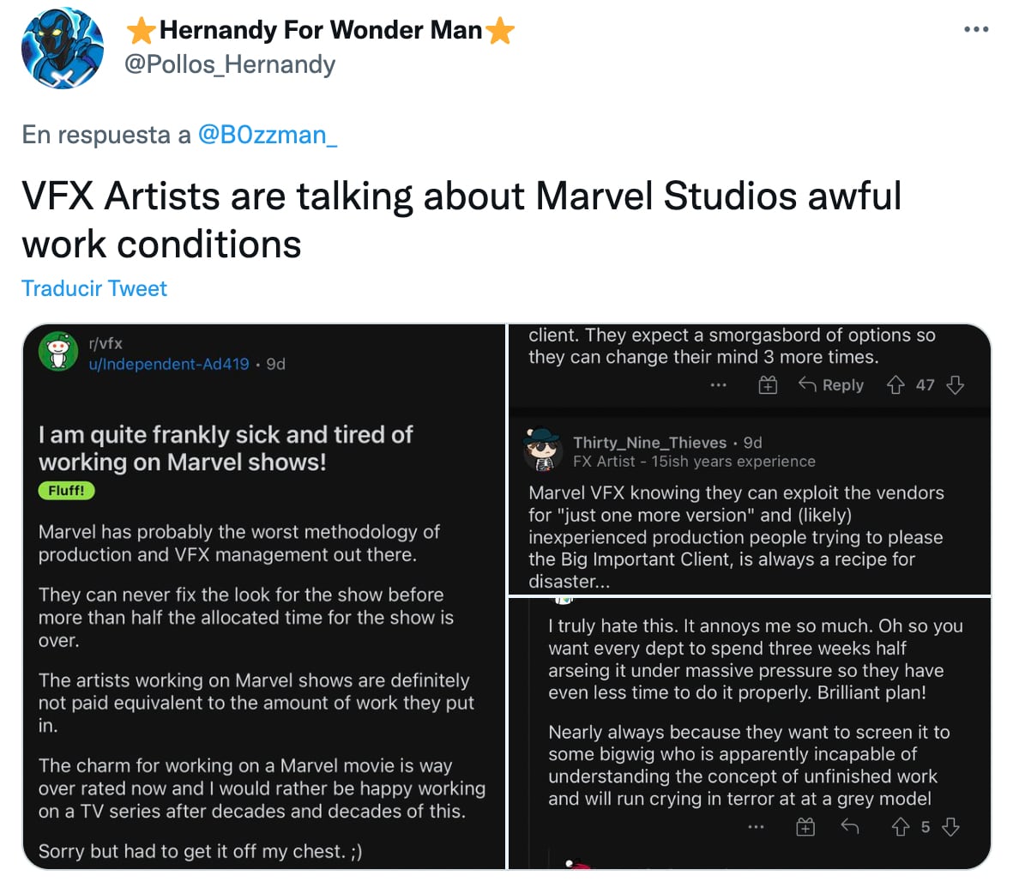Click the gift icon on the bottom comment
Image resolution: width=1019 pixels, height=894 pixels.
[805, 827]
